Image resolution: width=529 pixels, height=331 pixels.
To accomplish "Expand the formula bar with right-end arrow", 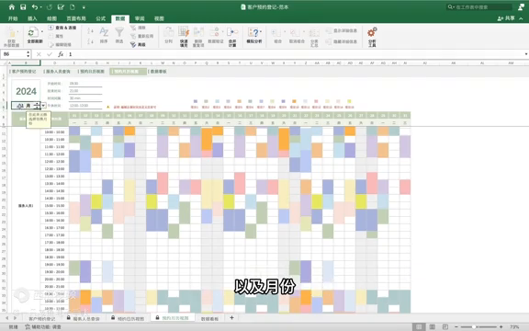I will click(526, 54).
